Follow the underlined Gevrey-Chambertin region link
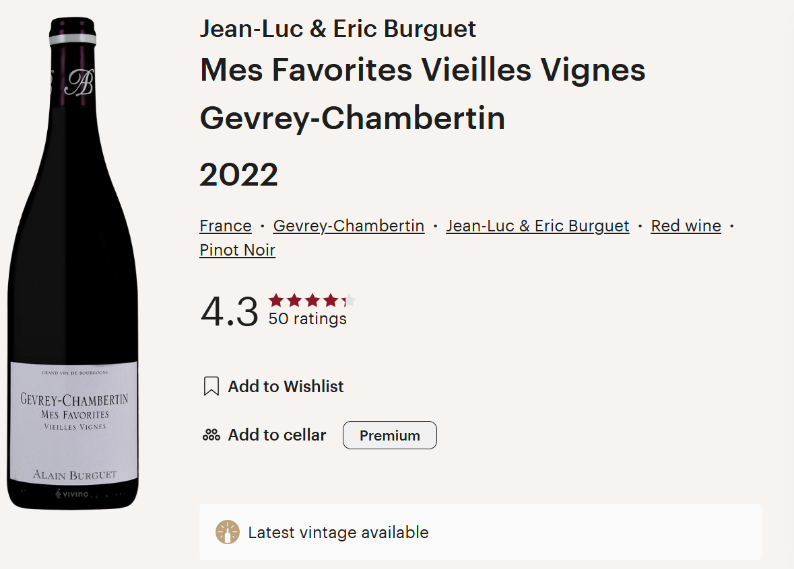This screenshot has height=569, width=794. tap(349, 226)
